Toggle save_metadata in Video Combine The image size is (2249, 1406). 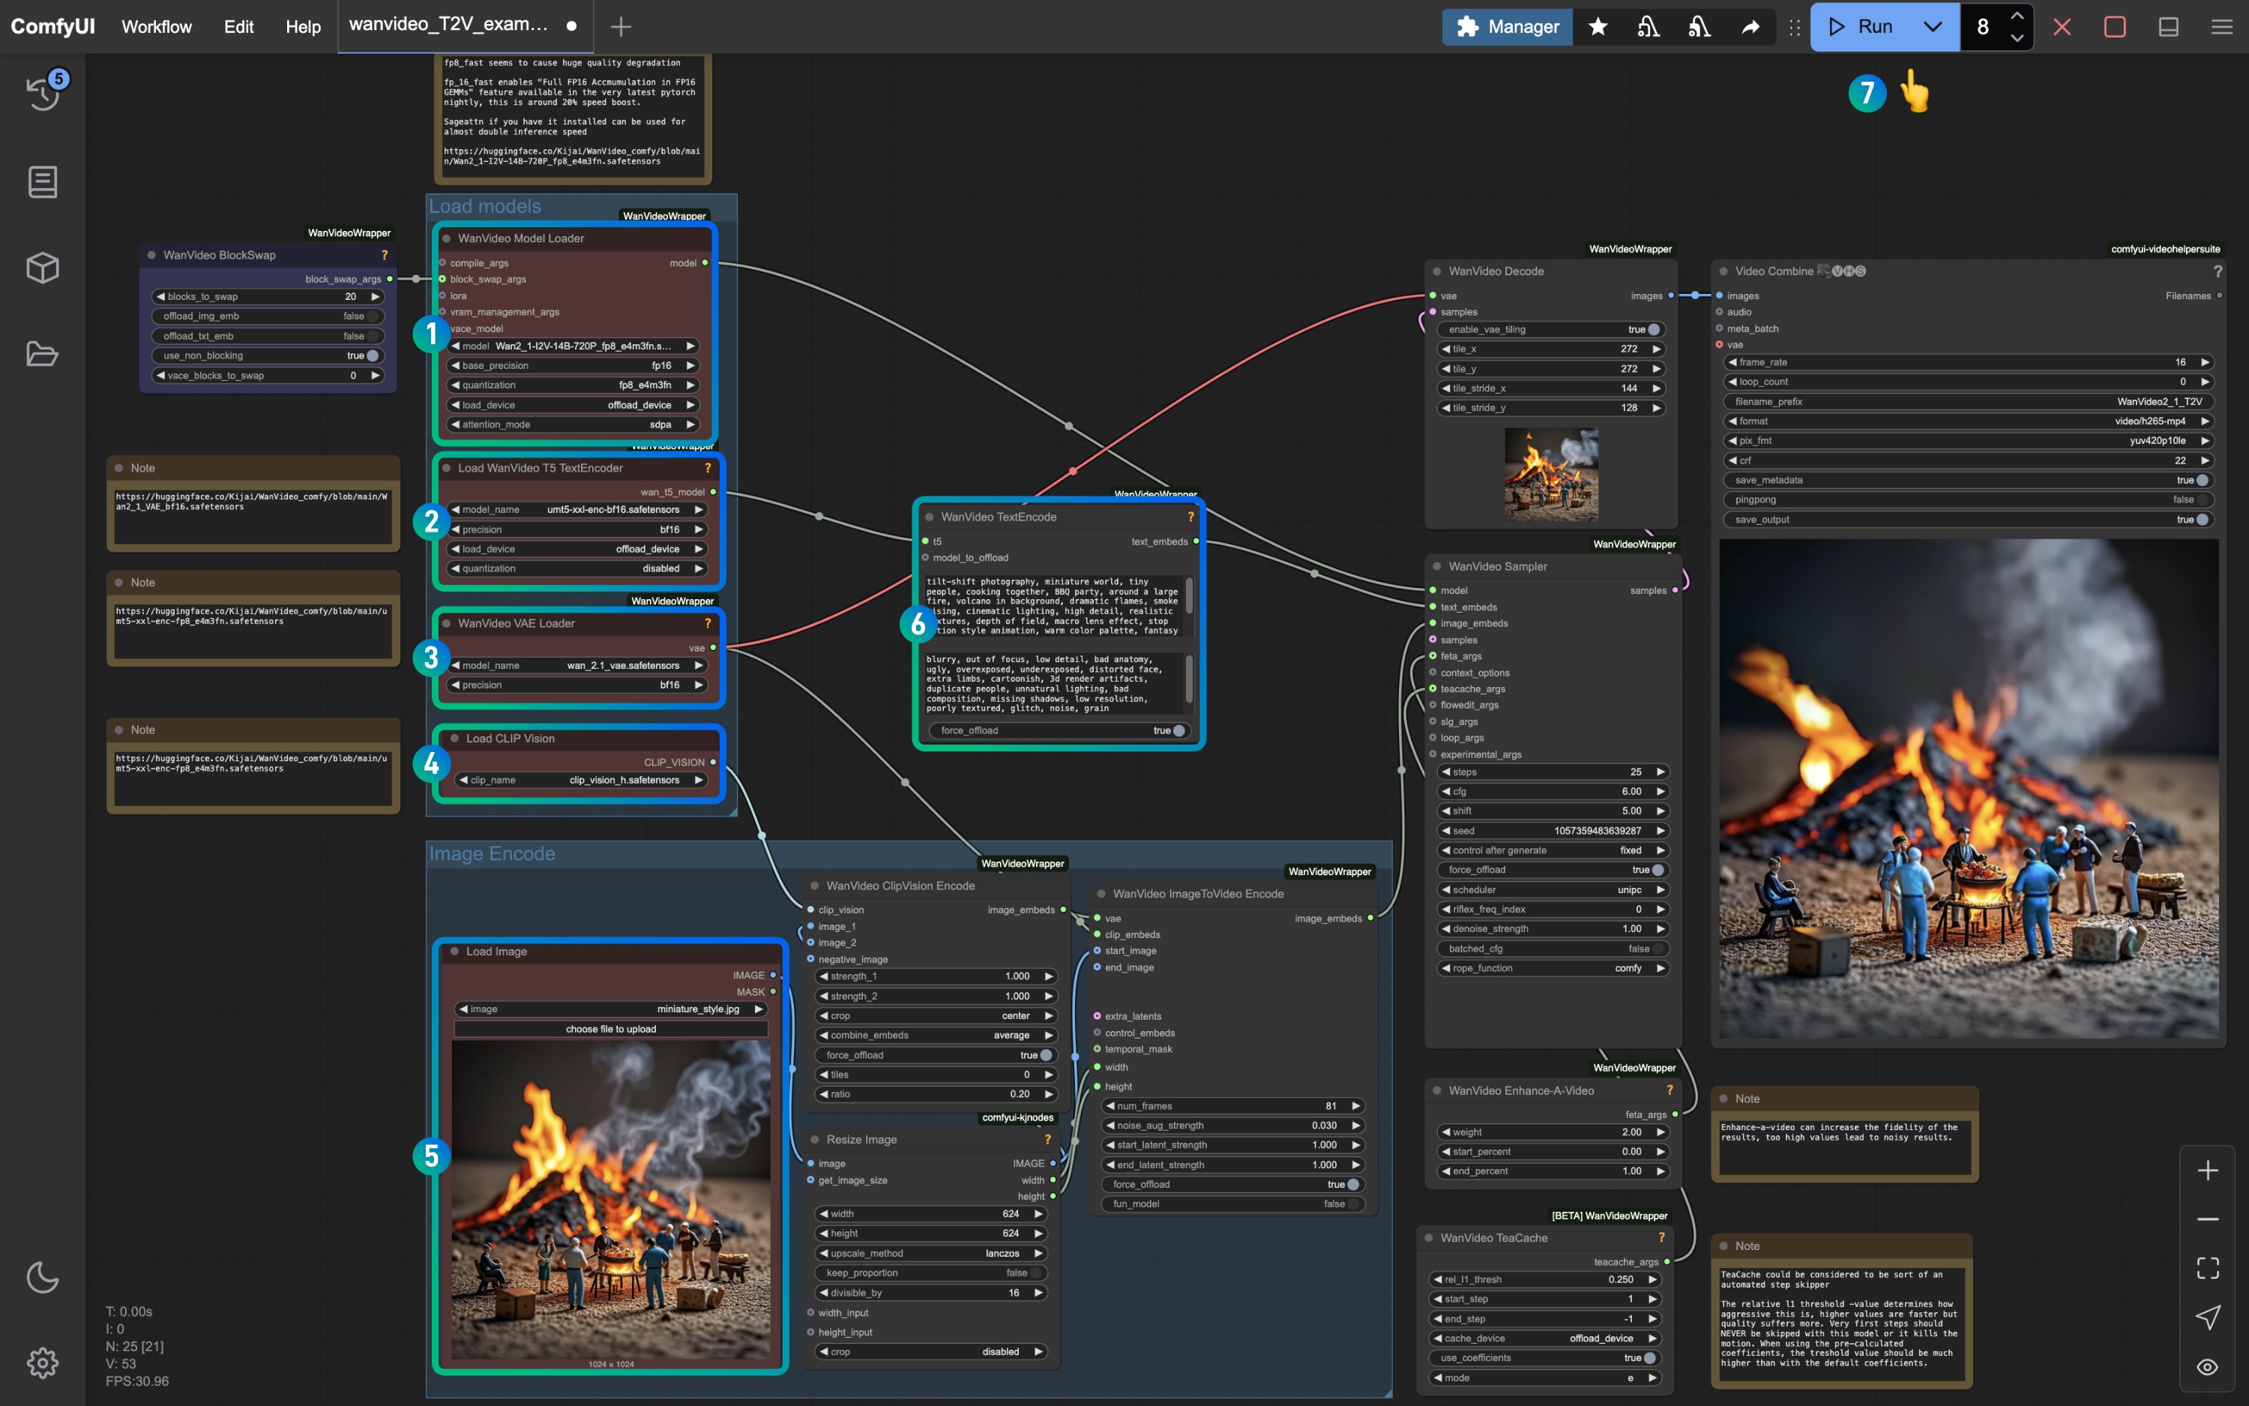[1969, 481]
